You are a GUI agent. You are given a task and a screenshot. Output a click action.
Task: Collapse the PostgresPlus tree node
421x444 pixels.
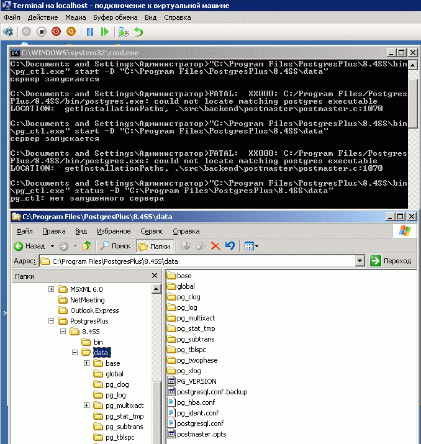click(x=52, y=321)
